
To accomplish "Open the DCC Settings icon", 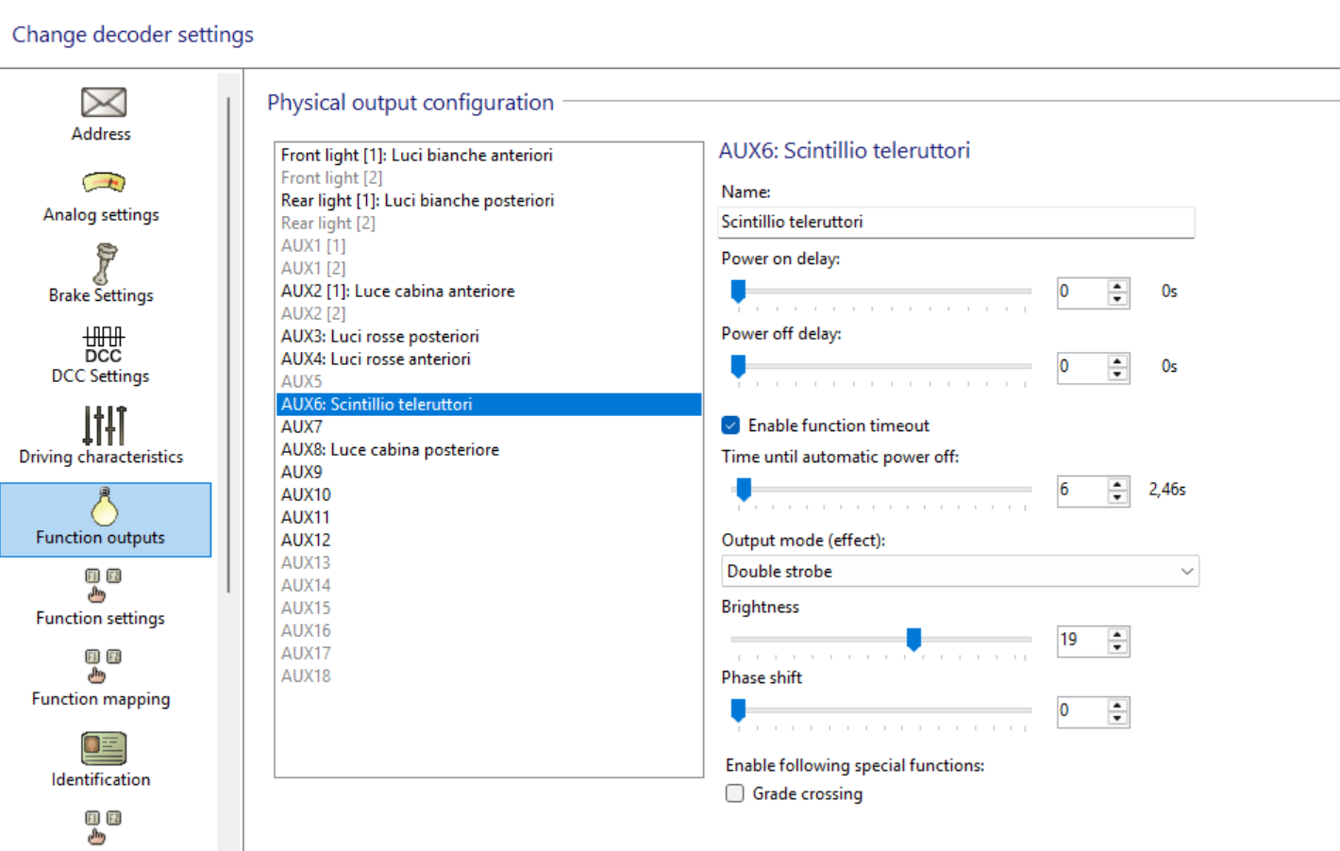I will (x=103, y=344).
